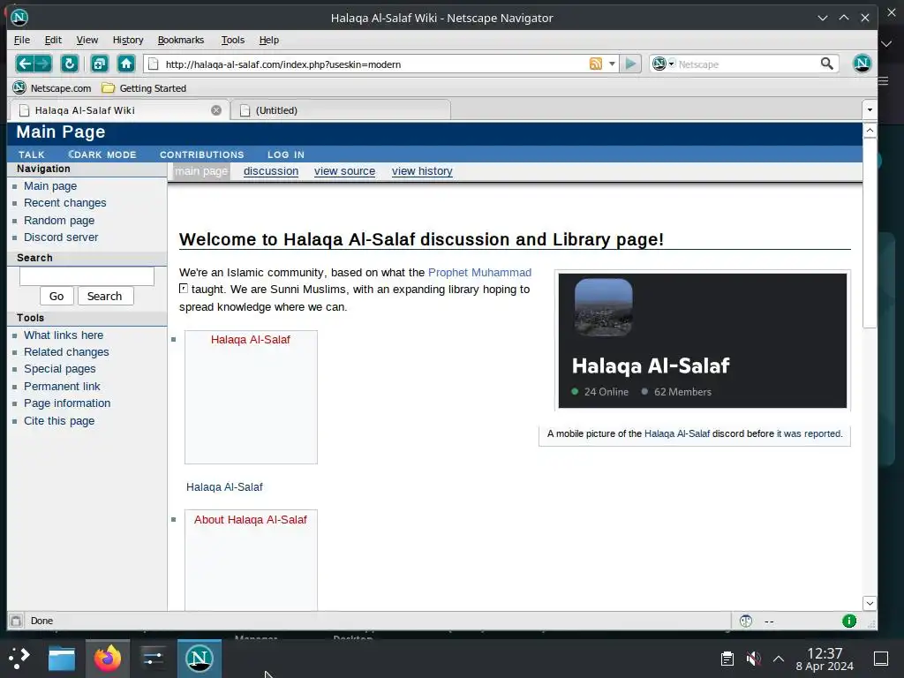Open the File menu
The width and height of the screenshot is (904, 678).
[x=22, y=40]
